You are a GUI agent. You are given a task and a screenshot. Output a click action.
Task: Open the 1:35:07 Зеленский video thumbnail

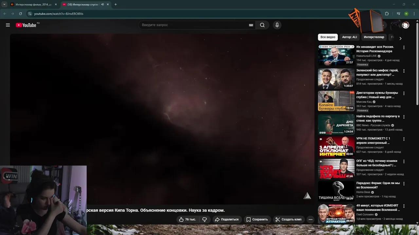coord(336,79)
